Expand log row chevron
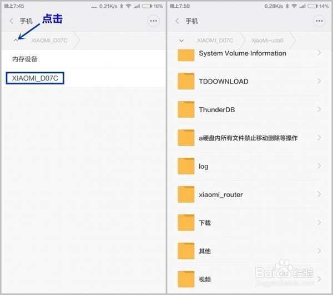This screenshot has height=295, width=333. (x=319, y=166)
